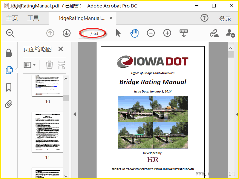Open the help question mark menu
The height and width of the screenshot is (179, 239).
tap(204, 18)
